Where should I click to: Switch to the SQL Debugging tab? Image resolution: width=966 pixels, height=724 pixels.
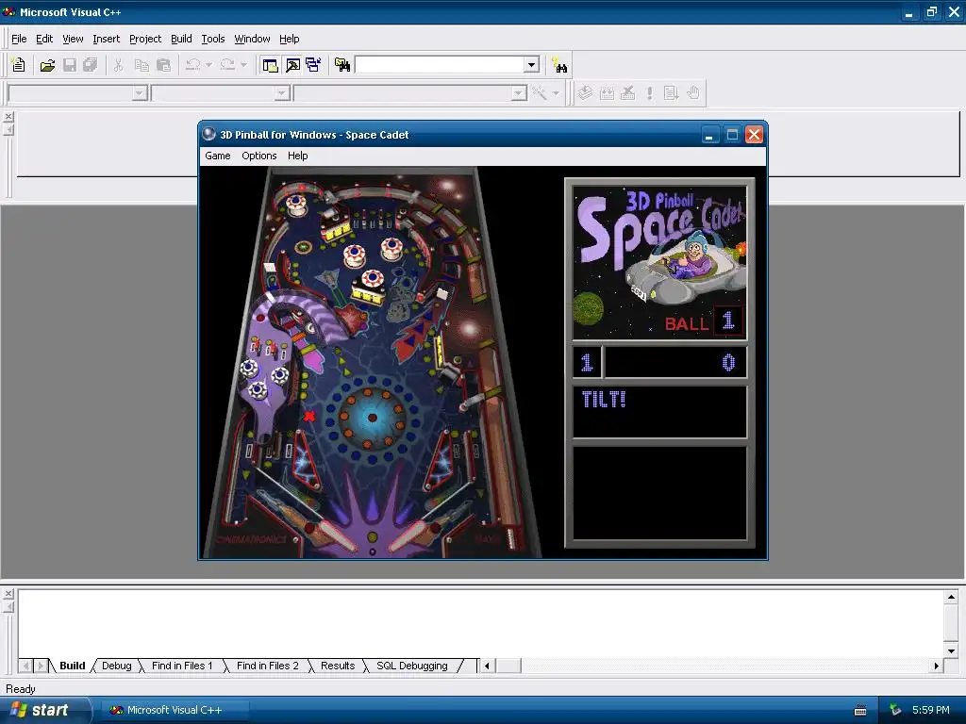pos(412,666)
